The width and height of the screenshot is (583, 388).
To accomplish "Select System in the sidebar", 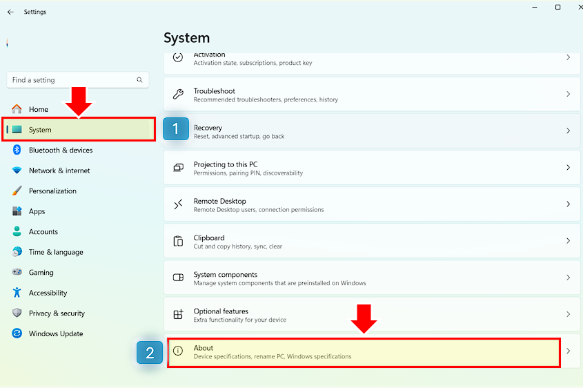I will coord(79,130).
